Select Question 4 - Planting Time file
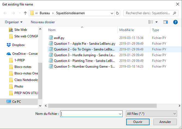Viewport: 182px width, 129px height. pos(84,61)
